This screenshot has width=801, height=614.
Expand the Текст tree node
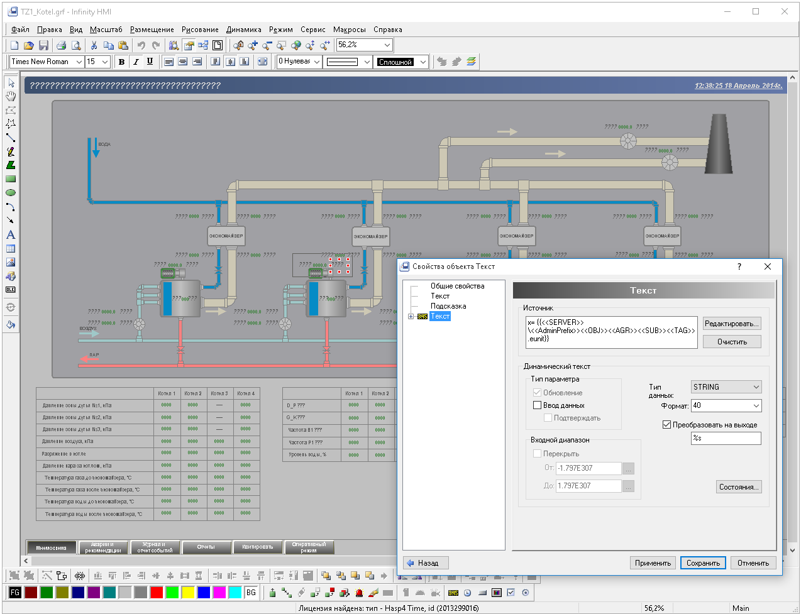click(x=411, y=316)
